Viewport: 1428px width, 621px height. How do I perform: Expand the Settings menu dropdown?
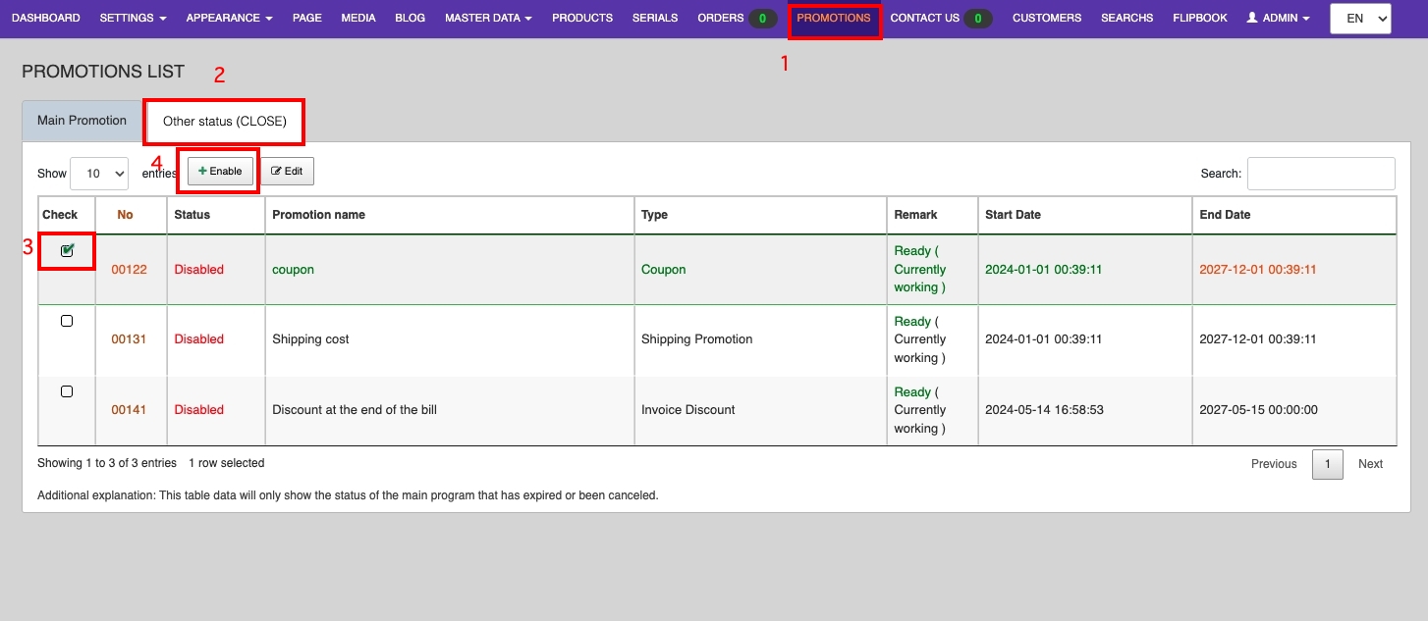tap(133, 18)
